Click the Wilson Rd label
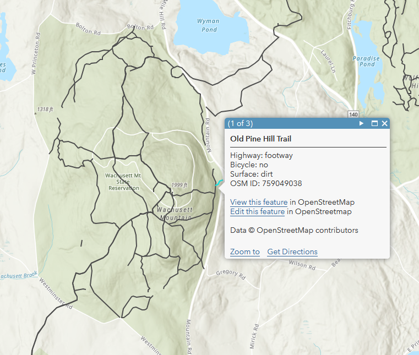 [x=302, y=265]
